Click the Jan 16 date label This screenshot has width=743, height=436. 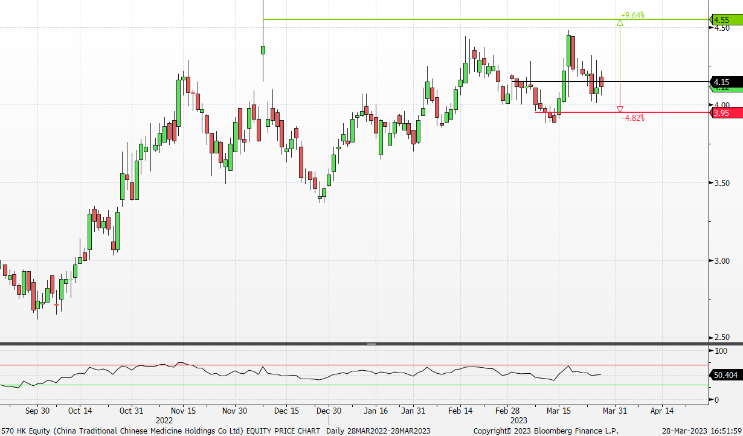tap(376, 411)
